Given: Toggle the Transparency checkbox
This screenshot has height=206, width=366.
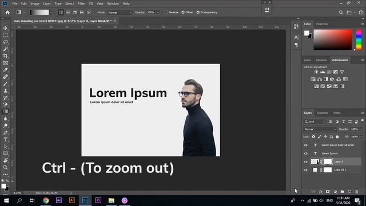Looking at the screenshot, I should pyautogui.click(x=198, y=13).
